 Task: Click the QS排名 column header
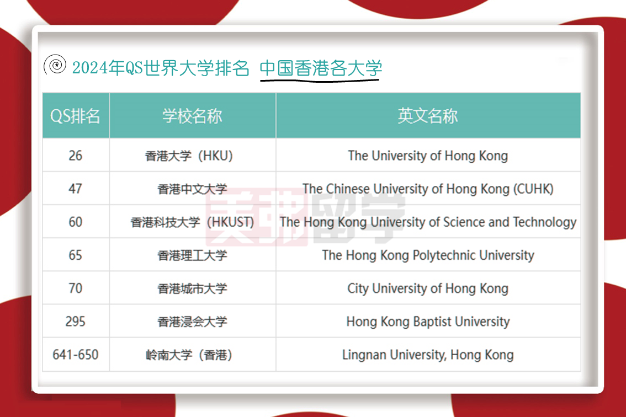(x=76, y=116)
